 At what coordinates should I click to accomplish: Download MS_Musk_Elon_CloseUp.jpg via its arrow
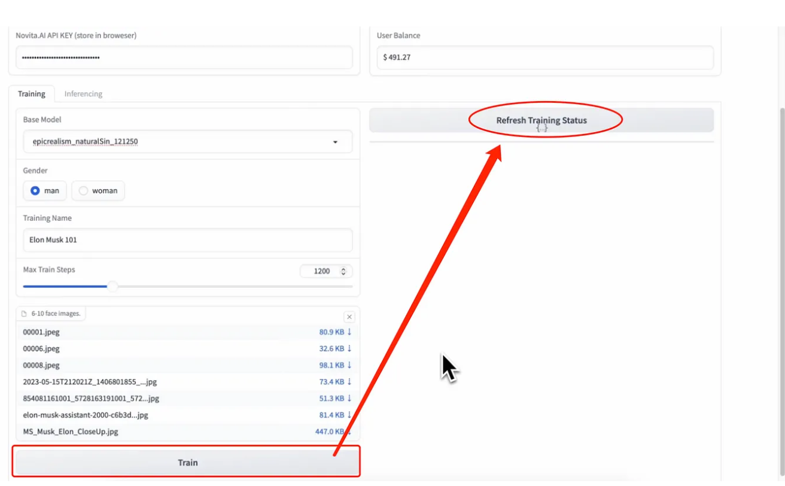(x=349, y=432)
